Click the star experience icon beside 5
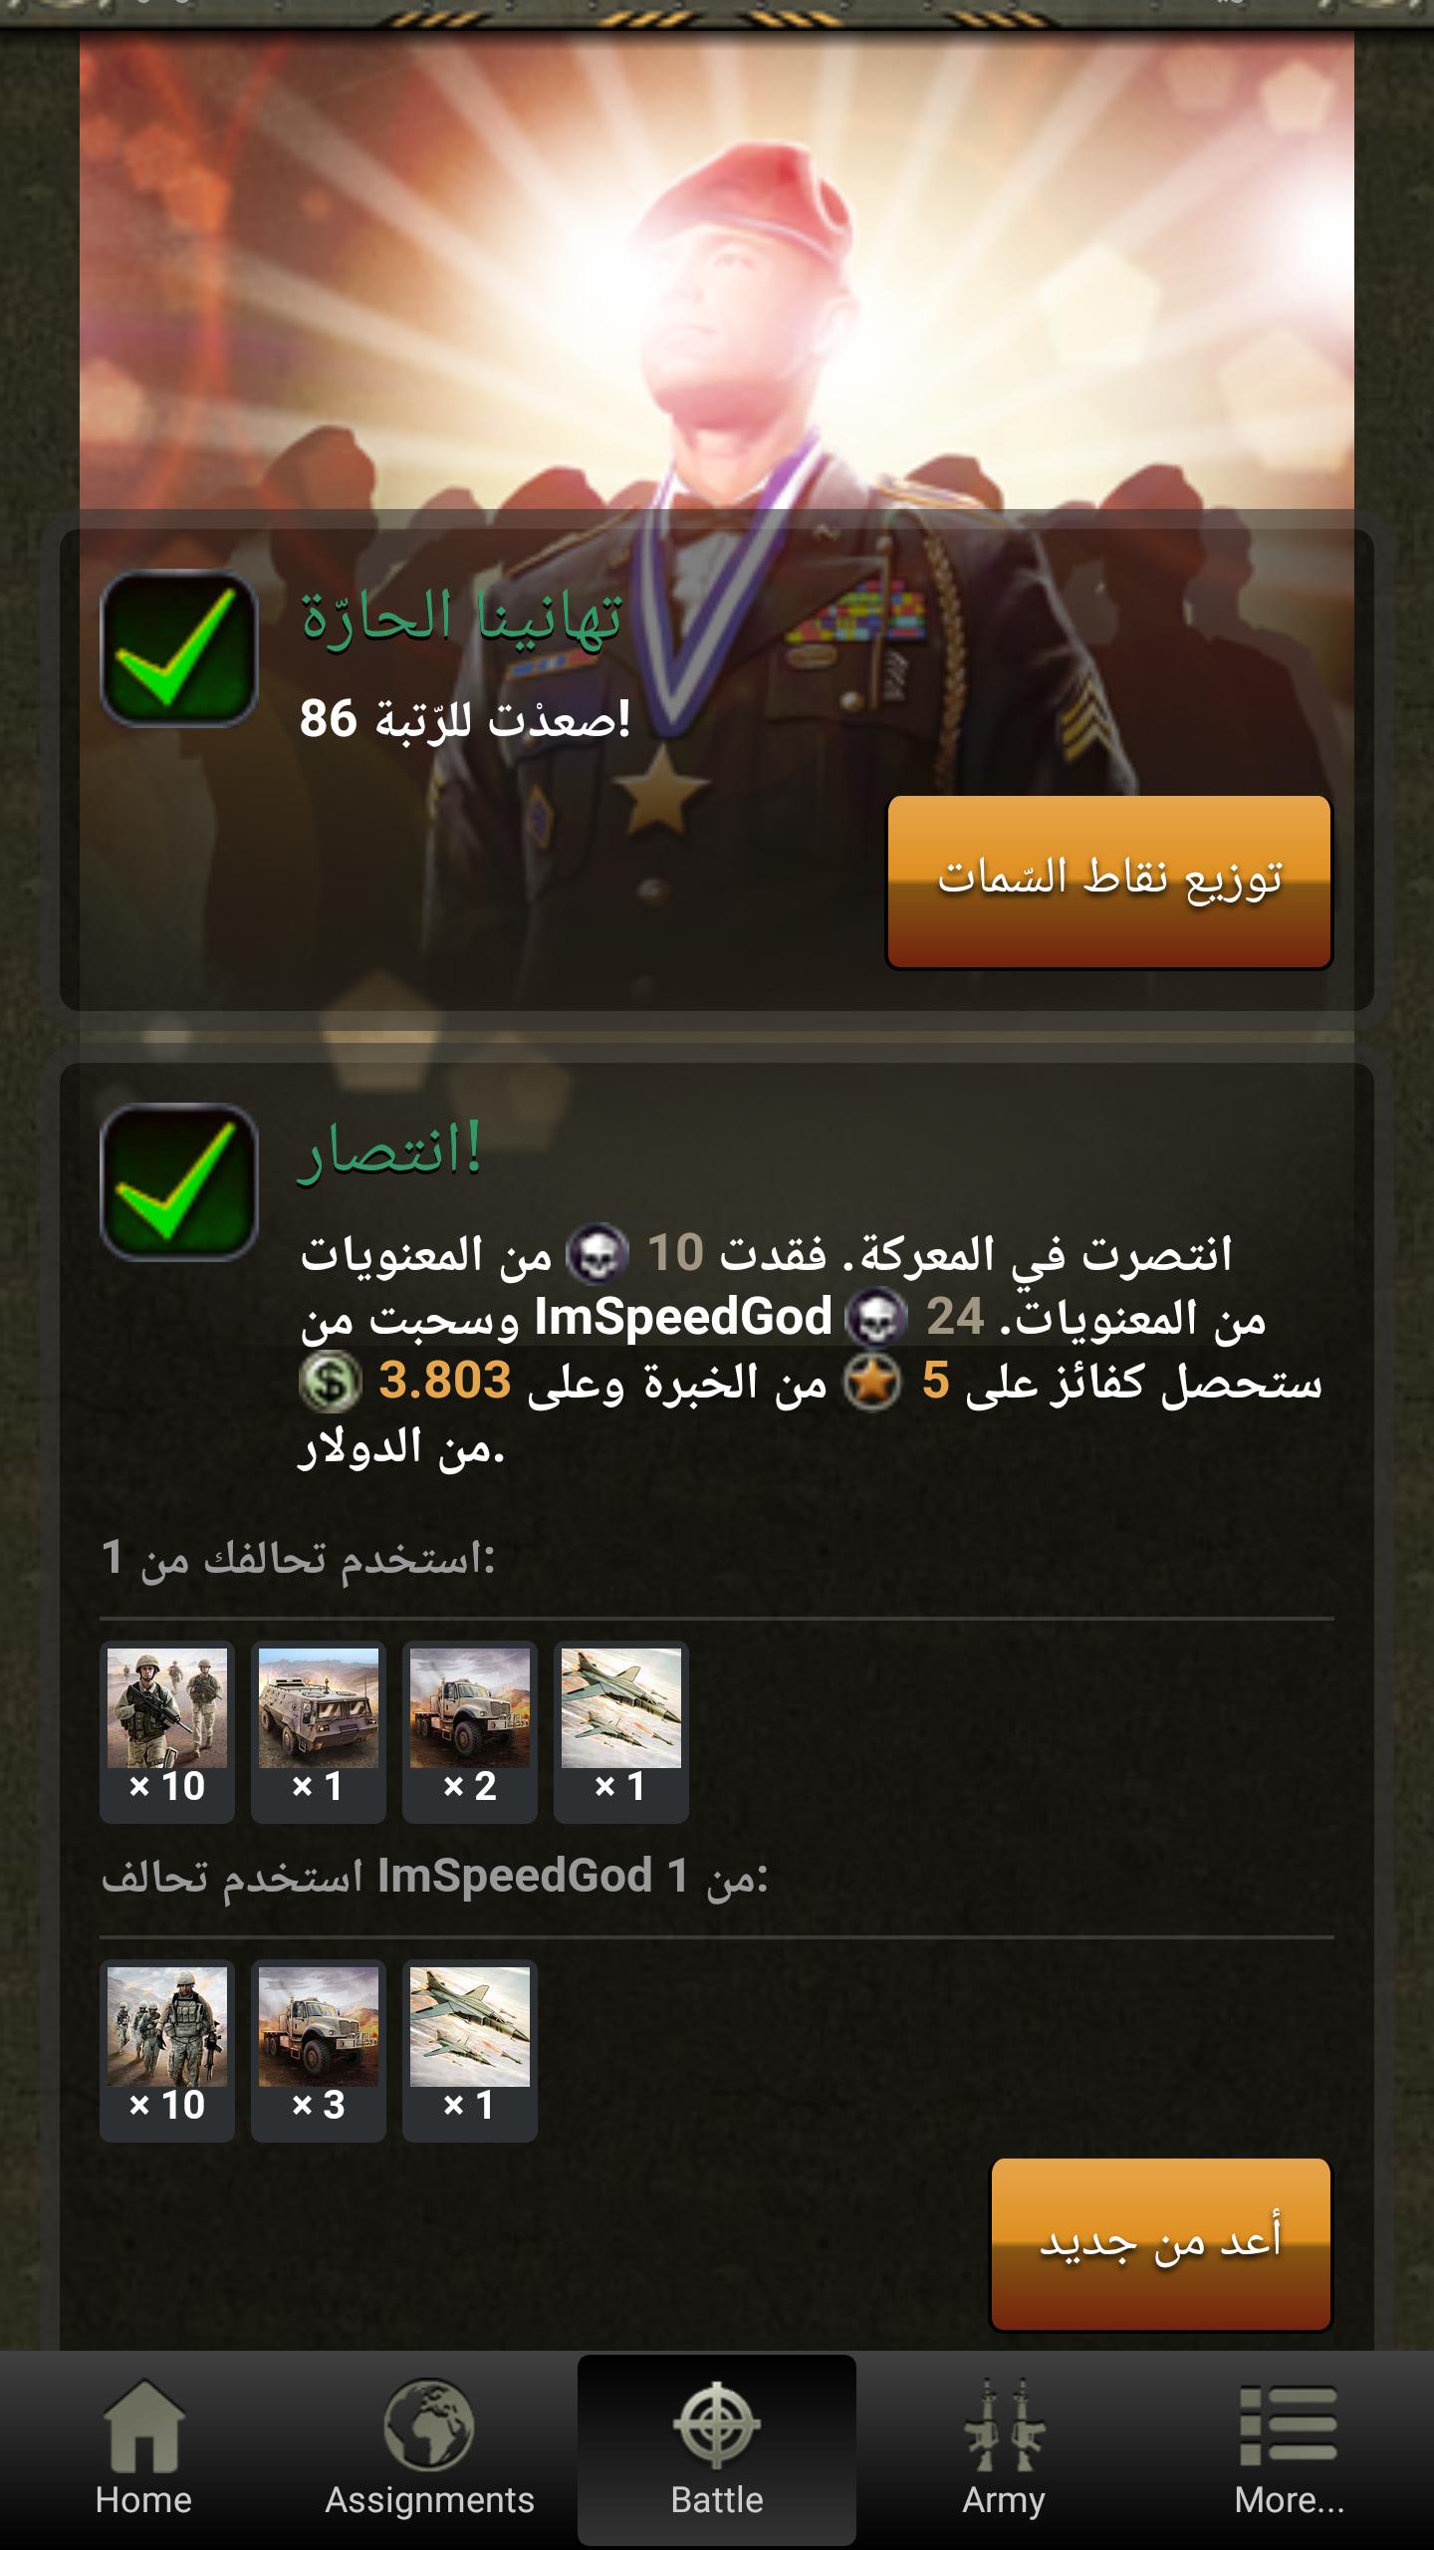 [x=873, y=1382]
